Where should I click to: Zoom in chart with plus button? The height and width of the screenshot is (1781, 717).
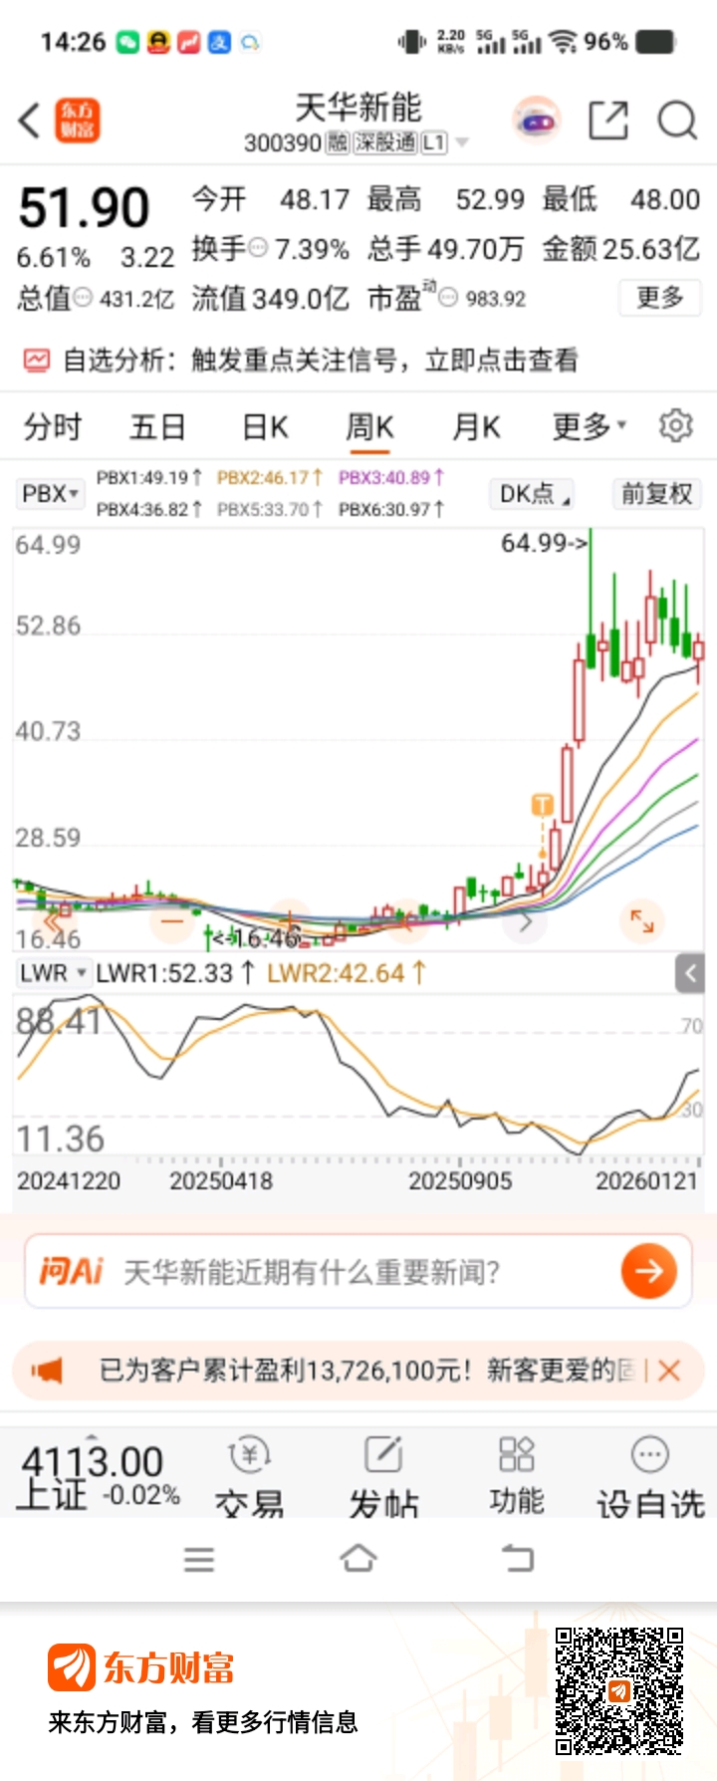click(x=289, y=921)
